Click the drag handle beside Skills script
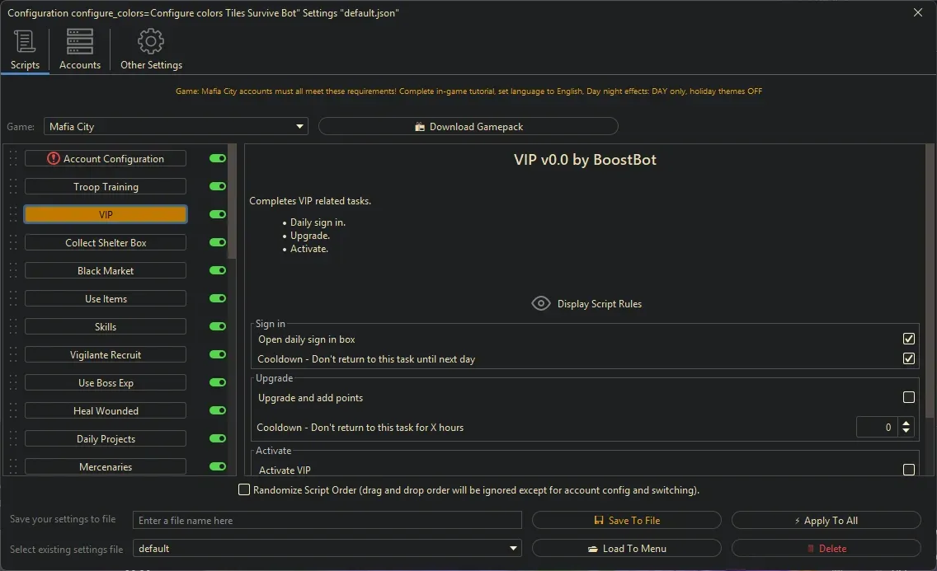Viewport: 937px width, 571px height. (12, 327)
